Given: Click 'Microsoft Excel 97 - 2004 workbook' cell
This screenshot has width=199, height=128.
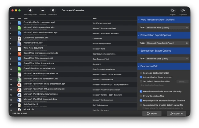Looking at the screenshot, I should pos(107,74).
